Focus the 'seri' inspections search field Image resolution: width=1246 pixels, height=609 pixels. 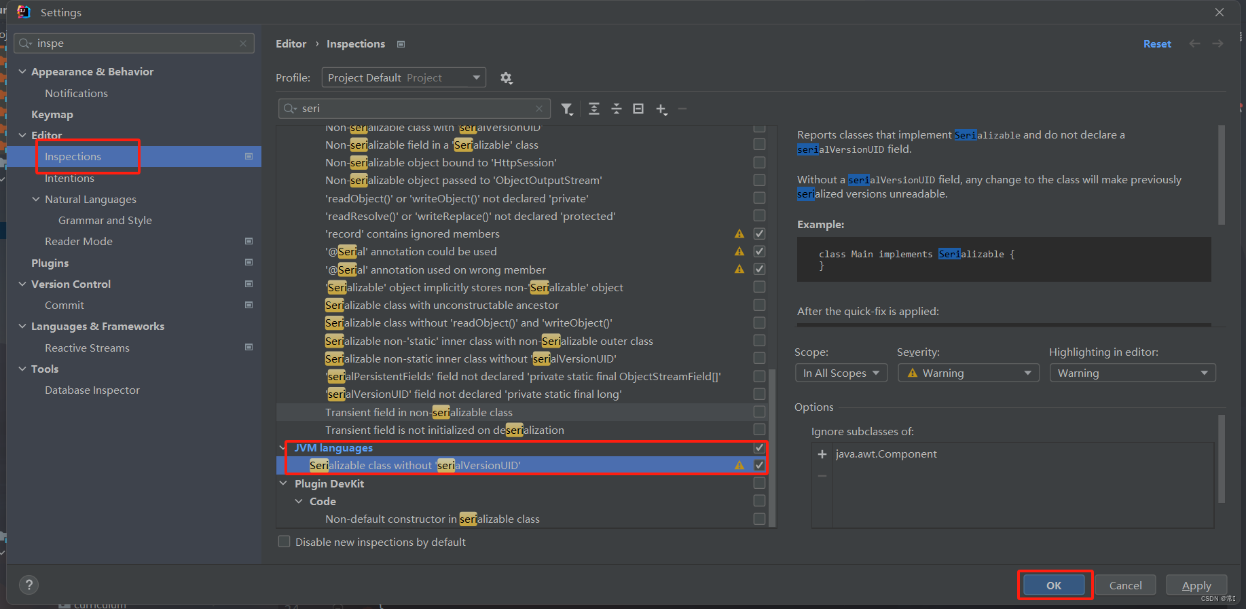[x=413, y=109]
